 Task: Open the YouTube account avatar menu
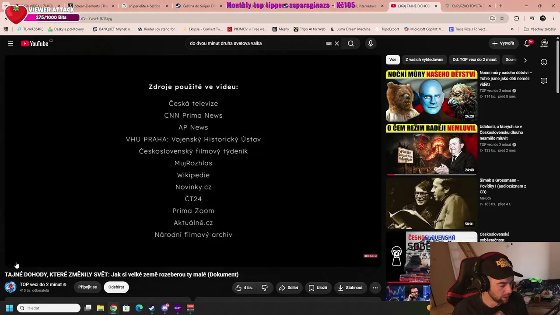click(x=544, y=43)
